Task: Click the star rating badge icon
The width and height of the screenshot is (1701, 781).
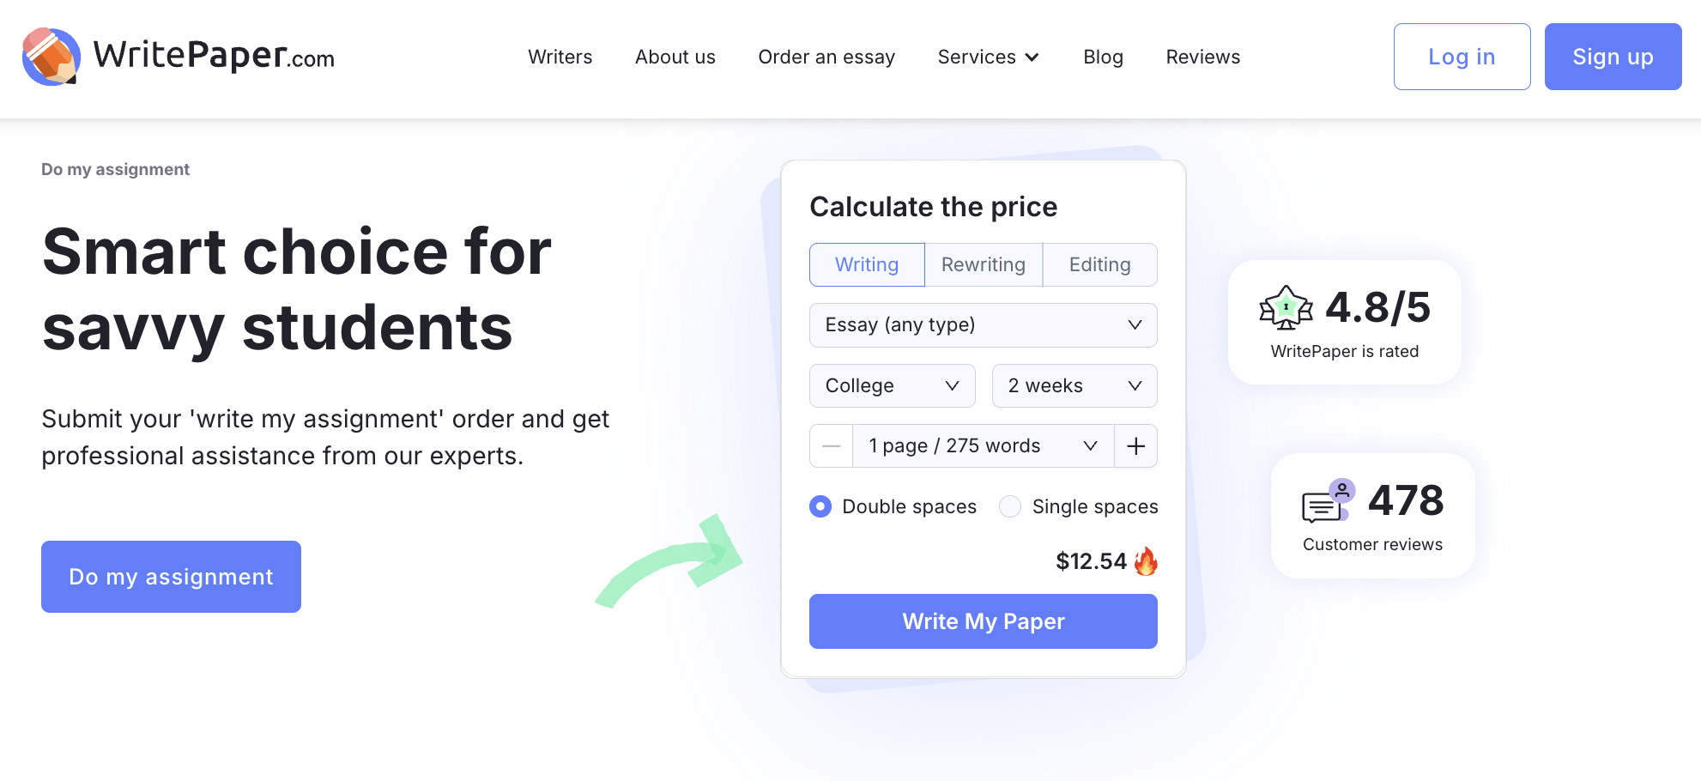Action: pos(1286,308)
